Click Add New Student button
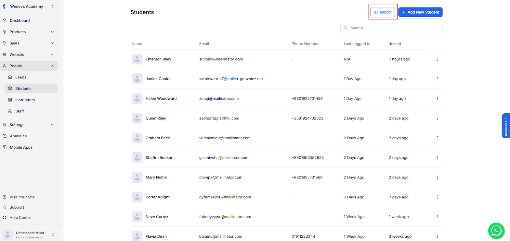 coord(420,12)
